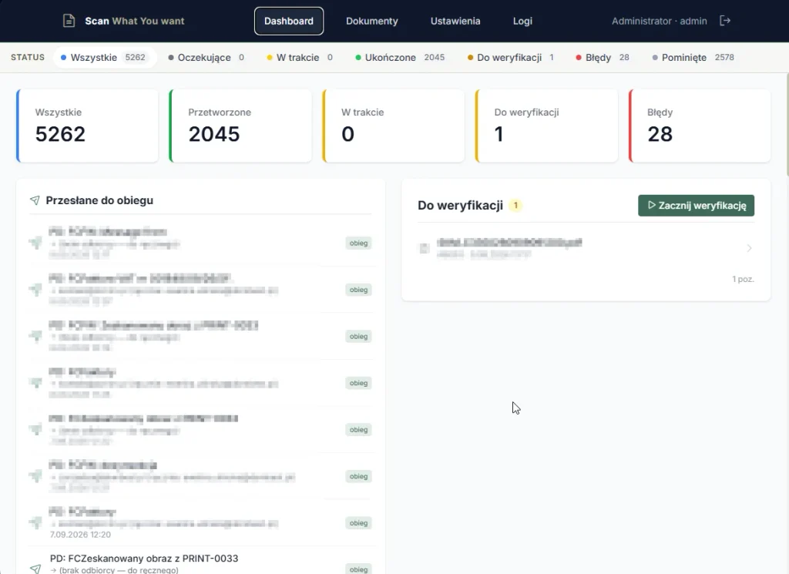Image resolution: width=789 pixels, height=574 pixels.
Task: Expand the verification item chevron arrow
Action: (749, 248)
